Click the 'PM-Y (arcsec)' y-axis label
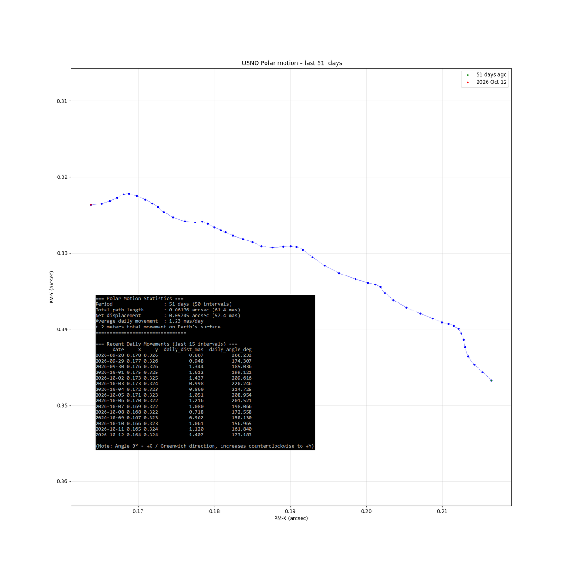The image size is (568, 568). coord(52,287)
